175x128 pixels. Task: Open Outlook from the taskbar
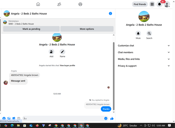point(31,126)
